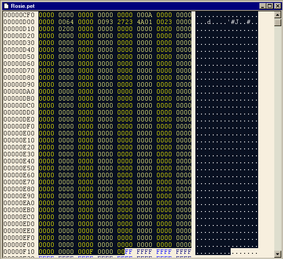
Task: Click offset label 00000EB0
Action: [19, 210]
